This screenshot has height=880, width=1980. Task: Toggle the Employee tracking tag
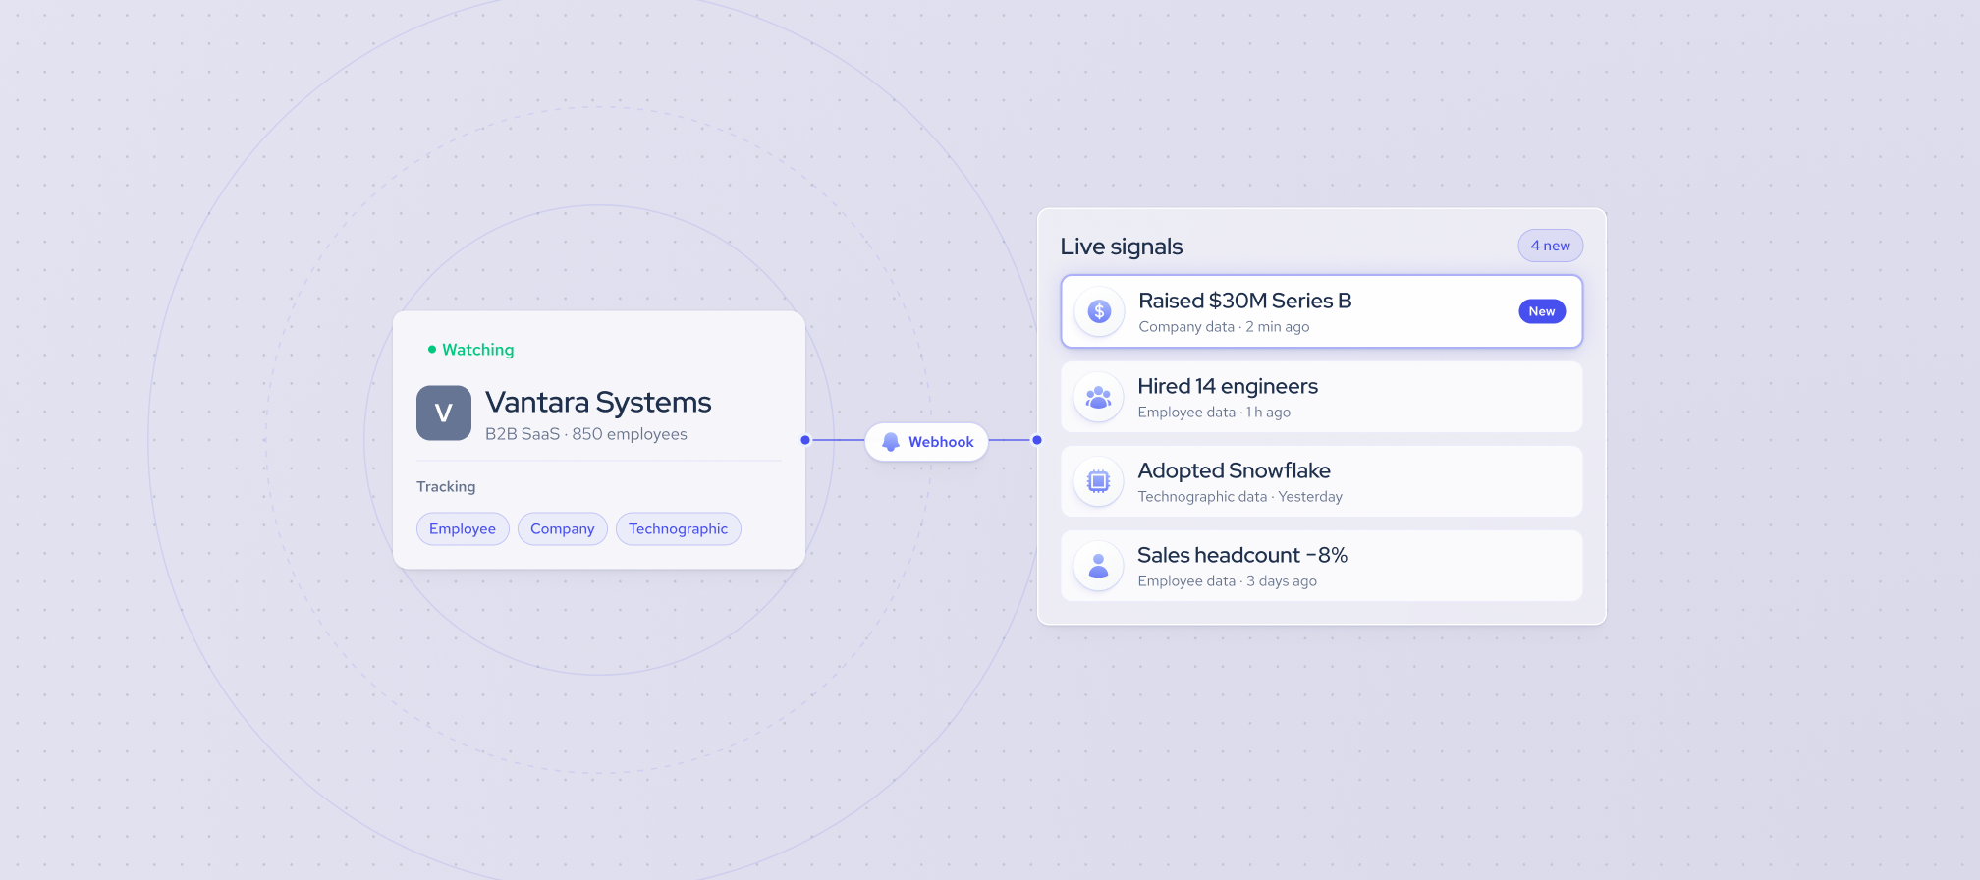pyautogui.click(x=463, y=528)
